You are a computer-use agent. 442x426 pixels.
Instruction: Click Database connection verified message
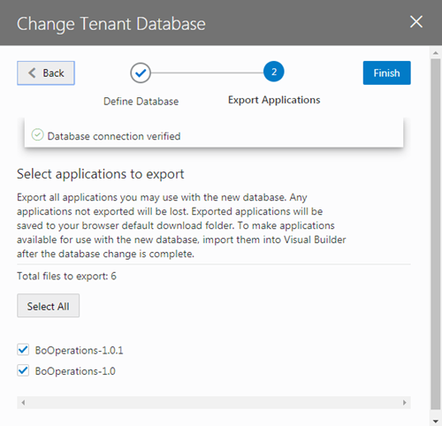[114, 136]
